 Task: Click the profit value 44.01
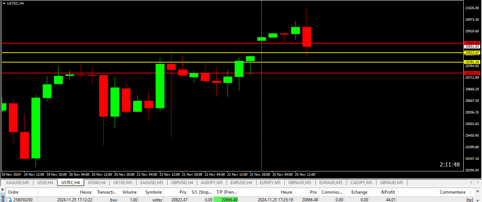tap(390, 200)
